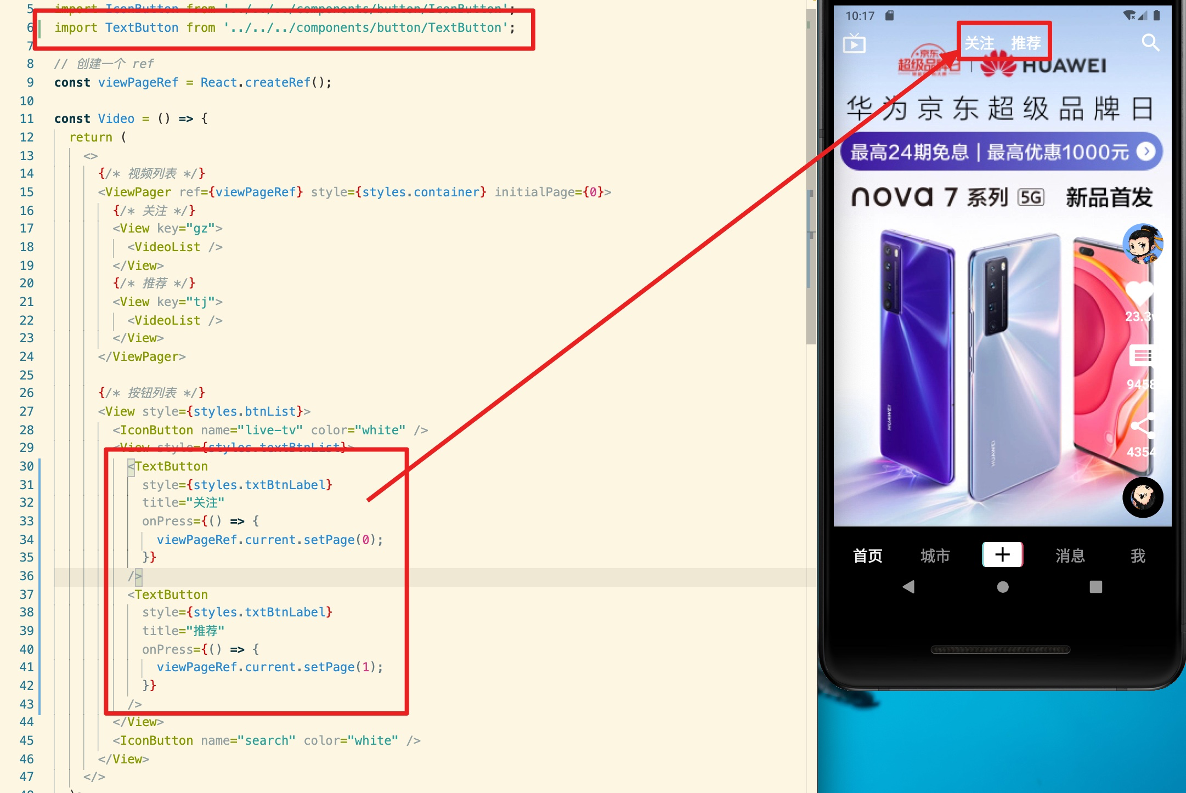
Task: Tap the author avatar on video
Action: [x=1142, y=244]
